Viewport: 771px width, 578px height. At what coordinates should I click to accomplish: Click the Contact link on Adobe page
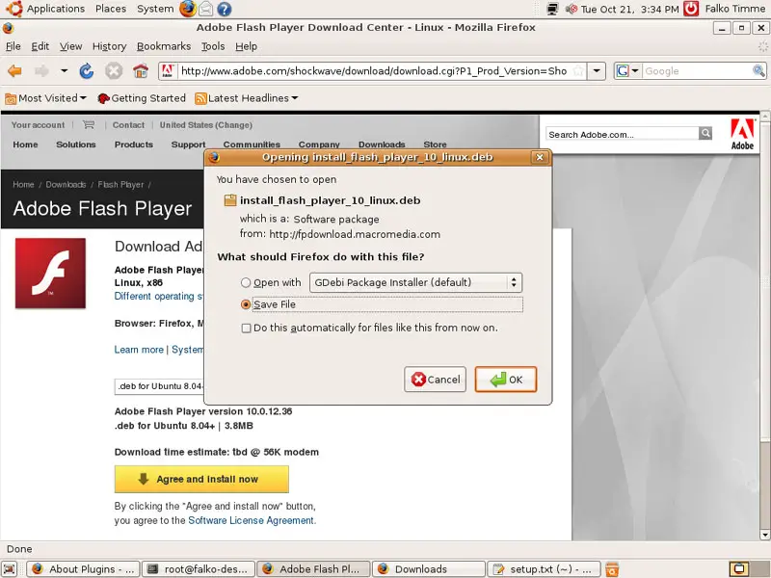128,125
